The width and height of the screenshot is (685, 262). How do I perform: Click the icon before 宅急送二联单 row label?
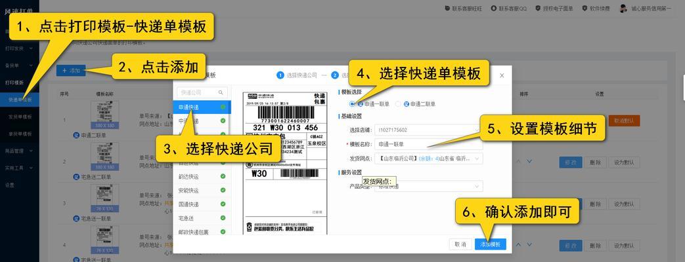76,177
